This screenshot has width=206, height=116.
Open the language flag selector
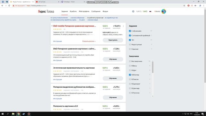pyautogui.click(x=150, y=12)
